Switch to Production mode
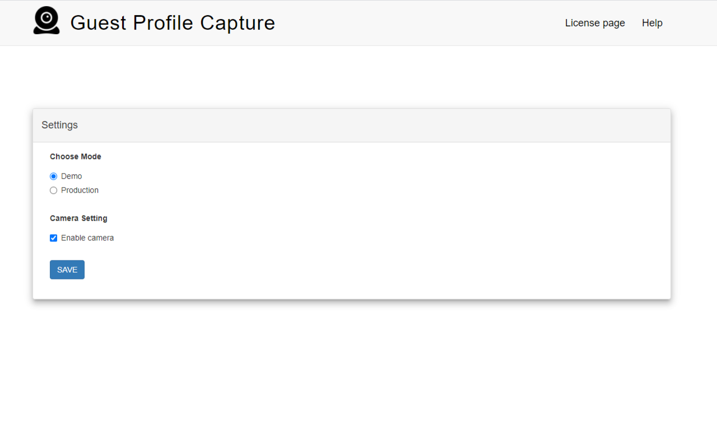This screenshot has height=448, width=717. tap(53, 190)
